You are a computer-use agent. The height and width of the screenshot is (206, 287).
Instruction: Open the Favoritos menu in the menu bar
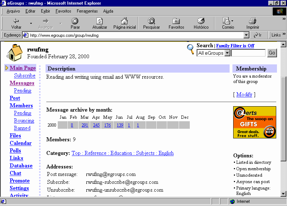click(63, 11)
